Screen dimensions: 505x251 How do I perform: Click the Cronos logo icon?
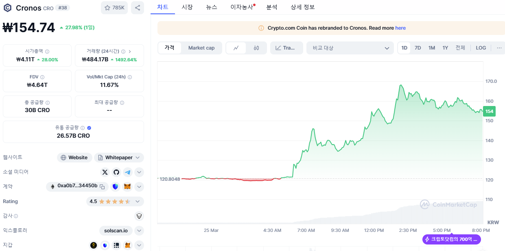click(x=7, y=8)
